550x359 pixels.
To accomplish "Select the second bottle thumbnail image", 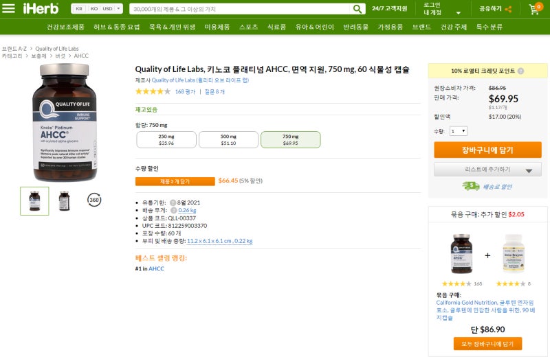I will (64, 200).
